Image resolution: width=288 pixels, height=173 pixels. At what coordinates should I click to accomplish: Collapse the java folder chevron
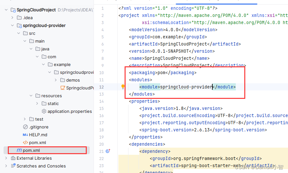(x=31, y=49)
